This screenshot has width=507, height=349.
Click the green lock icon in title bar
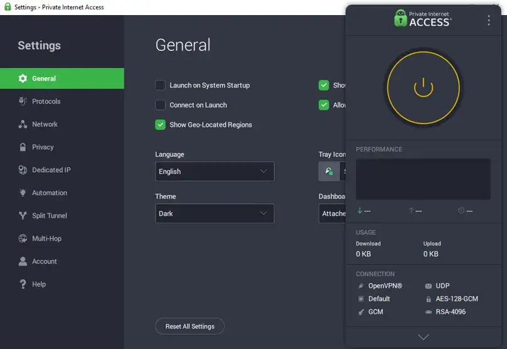8,7
